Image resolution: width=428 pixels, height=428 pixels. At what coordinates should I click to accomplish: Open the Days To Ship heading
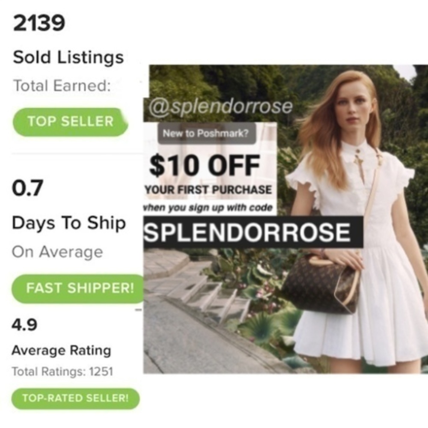(69, 223)
